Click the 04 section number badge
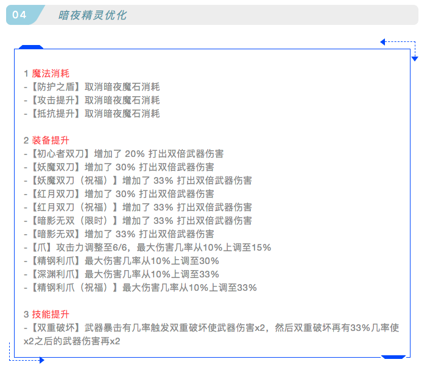Image resolution: width=430 pixels, height=365 pixels. (x=25, y=15)
